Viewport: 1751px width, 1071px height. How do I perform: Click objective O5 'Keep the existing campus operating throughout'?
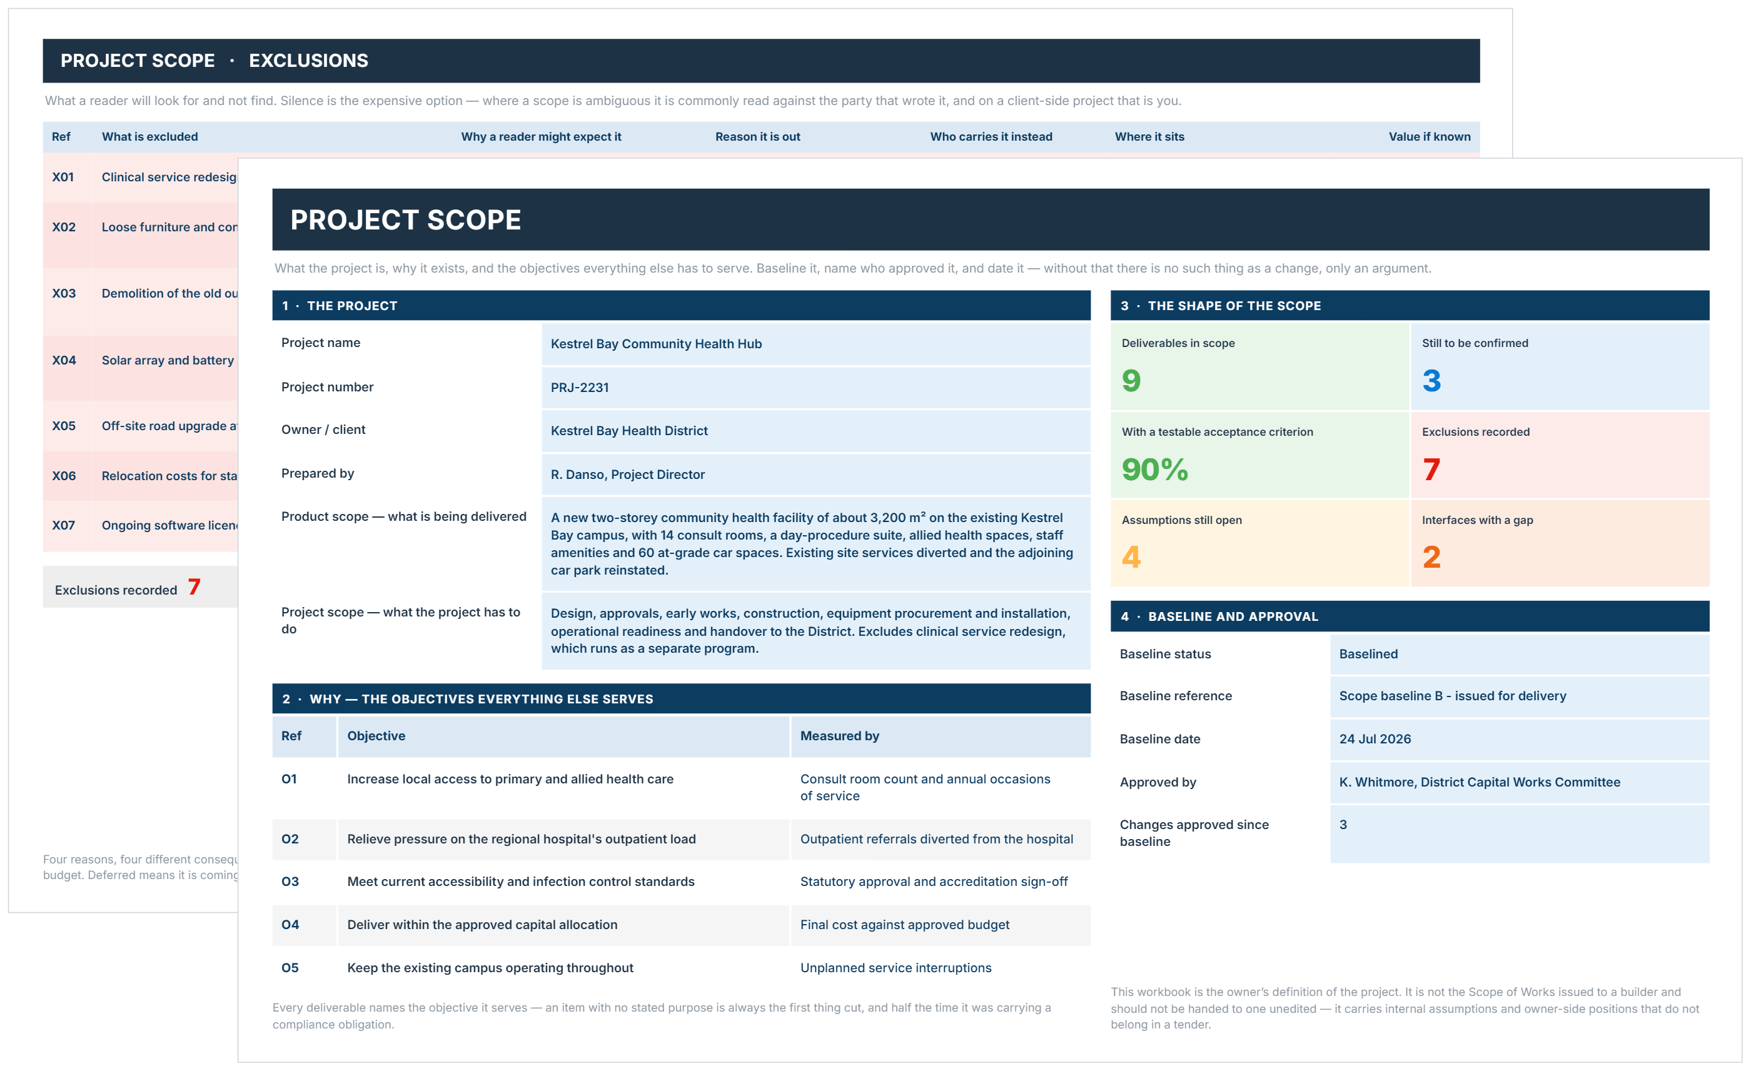pos(490,968)
